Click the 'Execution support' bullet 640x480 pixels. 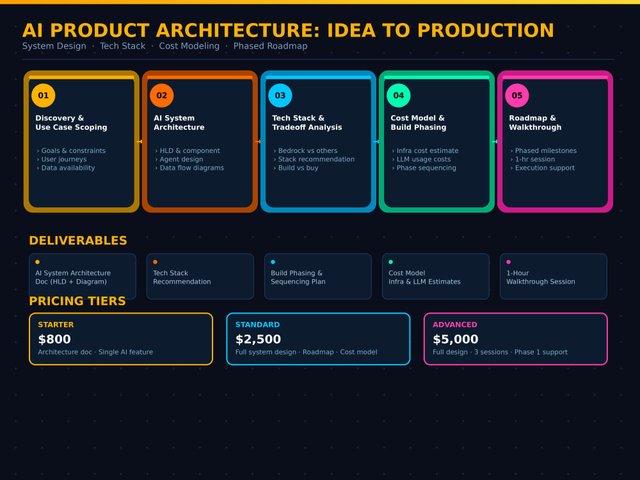pos(543,168)
